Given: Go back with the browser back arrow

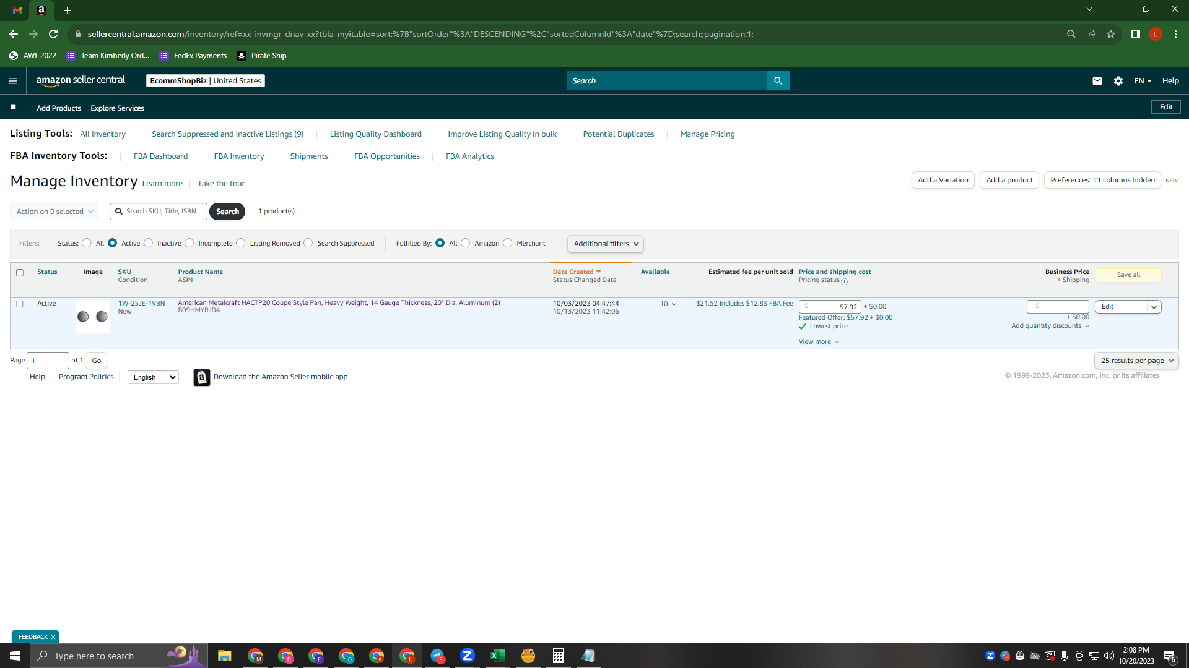Looking at the screenshot, I should [14, 34].
